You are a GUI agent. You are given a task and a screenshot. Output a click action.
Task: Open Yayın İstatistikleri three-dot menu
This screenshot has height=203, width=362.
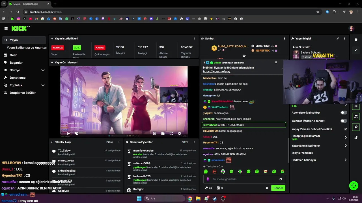[194, 38]
